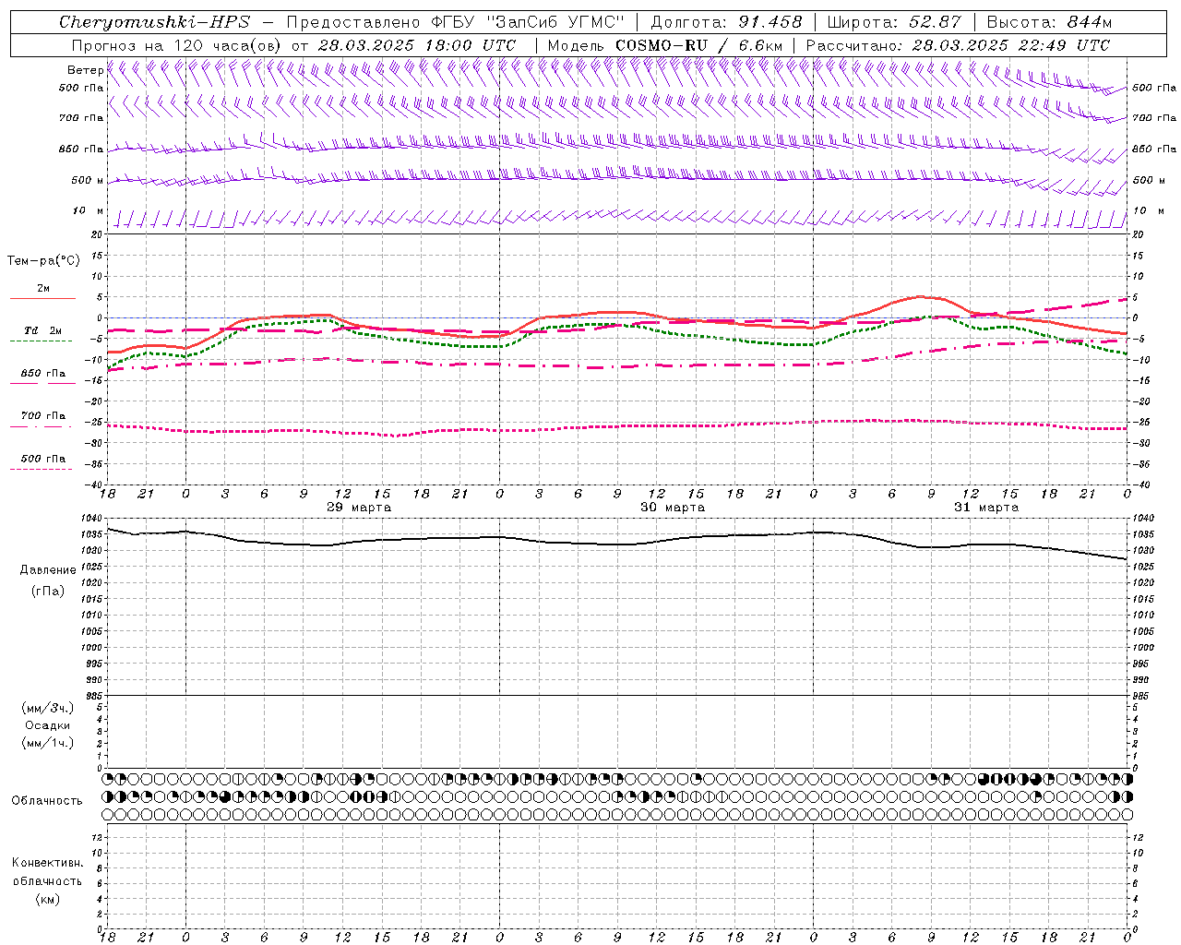
Task: Click the "2м" legend label above red line
Action: coord(43,288)
